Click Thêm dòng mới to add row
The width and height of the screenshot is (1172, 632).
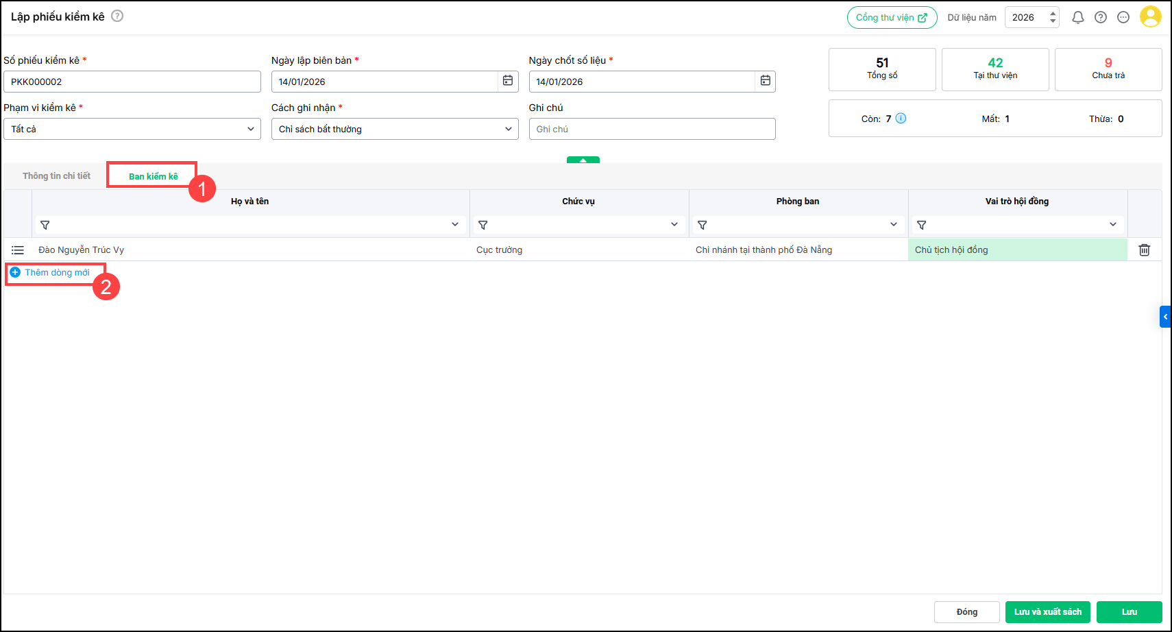56,273
